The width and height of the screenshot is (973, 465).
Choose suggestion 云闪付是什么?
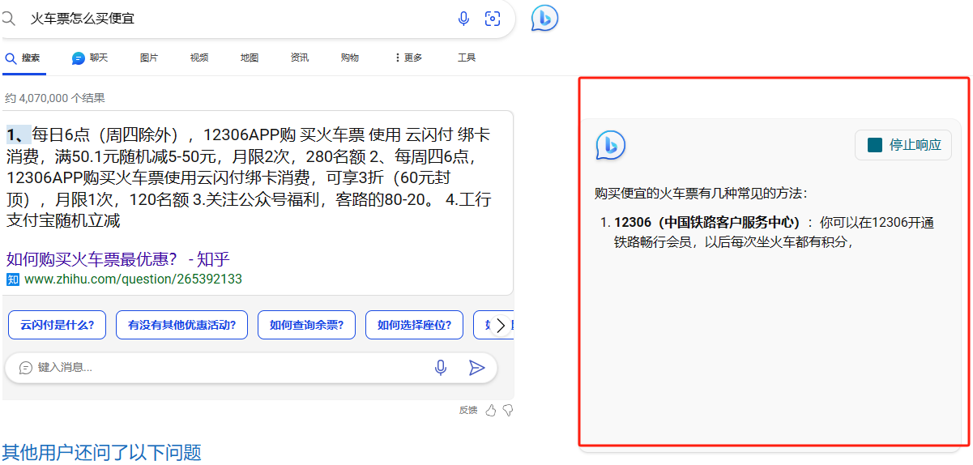pyautogui.click(x=57, y=325)
